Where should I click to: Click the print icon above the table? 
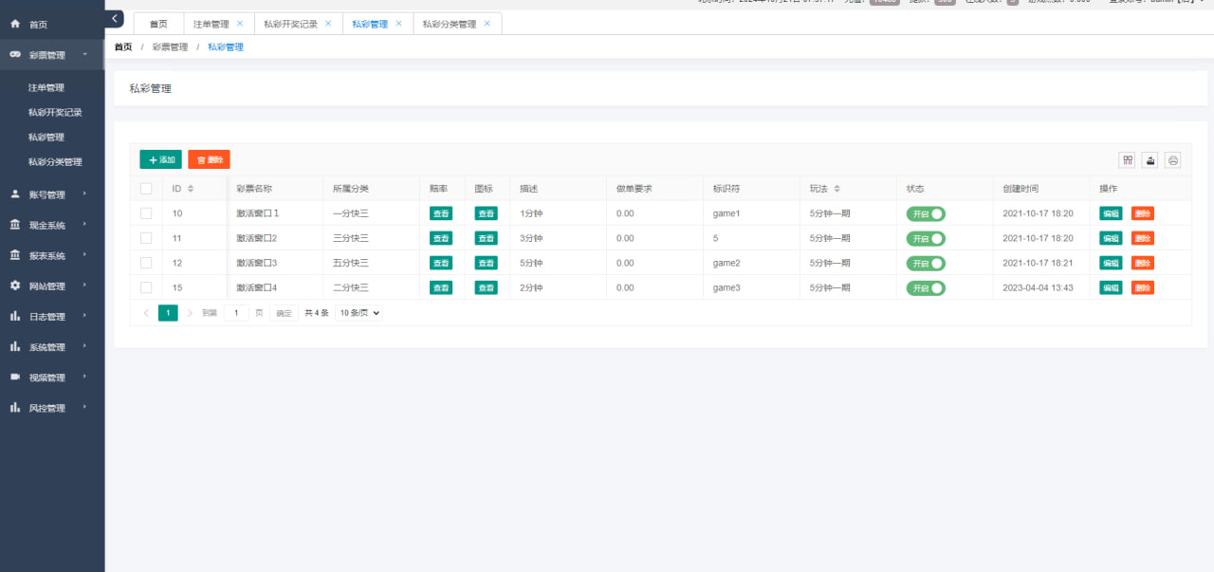1173,160
